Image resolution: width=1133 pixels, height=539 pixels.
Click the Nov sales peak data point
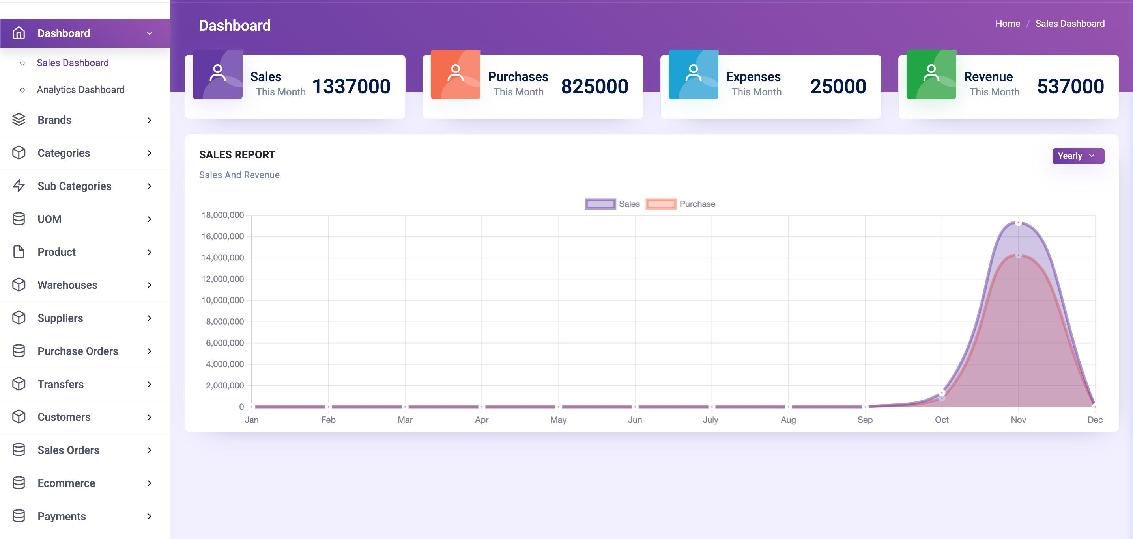(x=1018, y=223)
